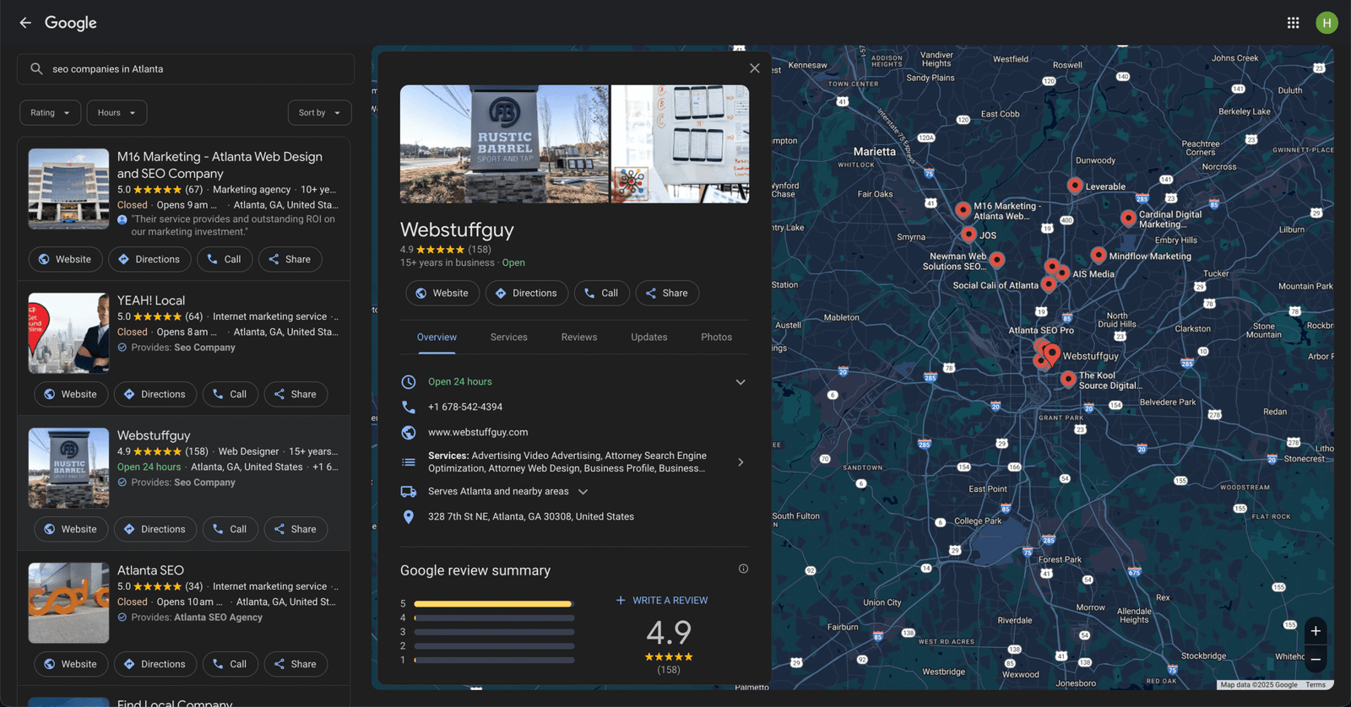Switch to the Reviews tab

(x=579, y=337)
